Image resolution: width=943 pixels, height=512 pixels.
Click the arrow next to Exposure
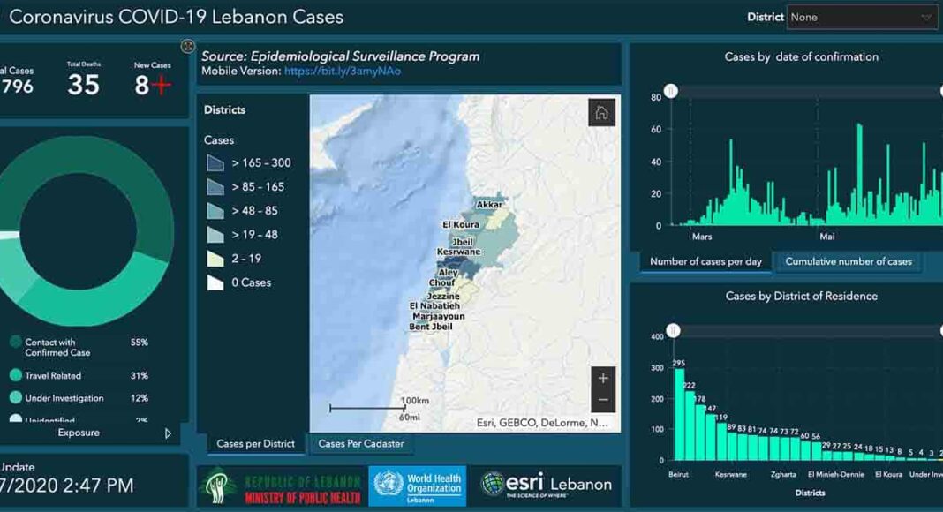pyautogui.click(x=168, y=433)
